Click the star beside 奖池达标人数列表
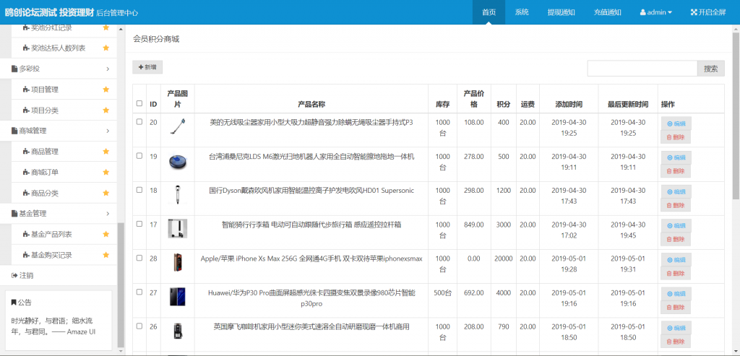This screenshot has width=740, height=356. pos(106,48)
